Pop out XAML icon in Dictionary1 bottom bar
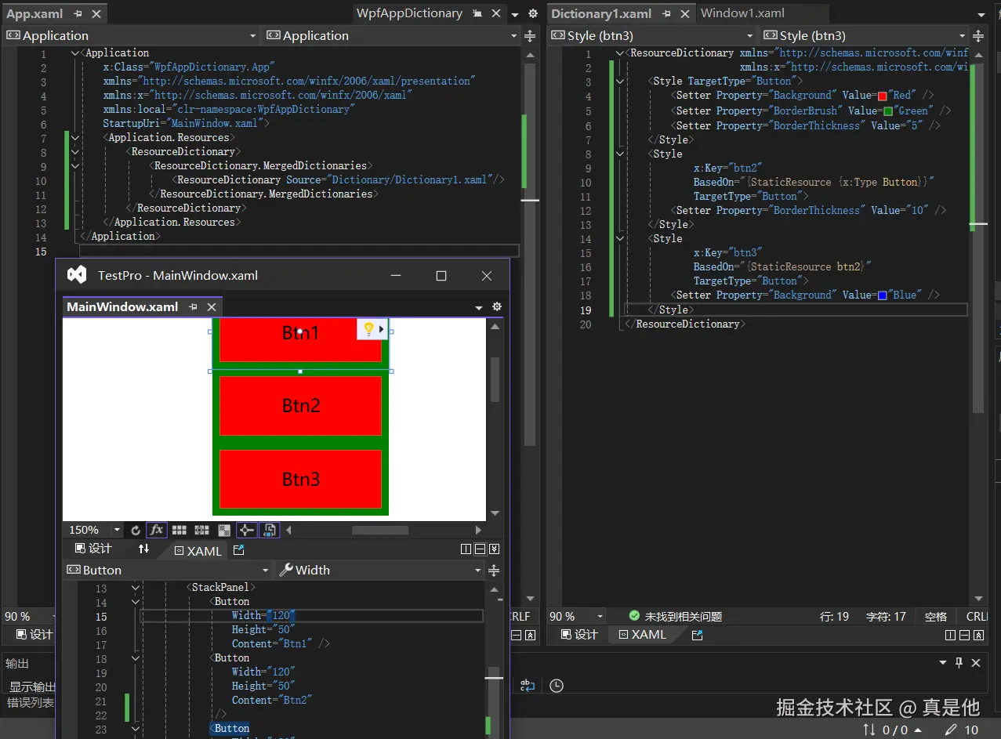 tap(697, 636)
